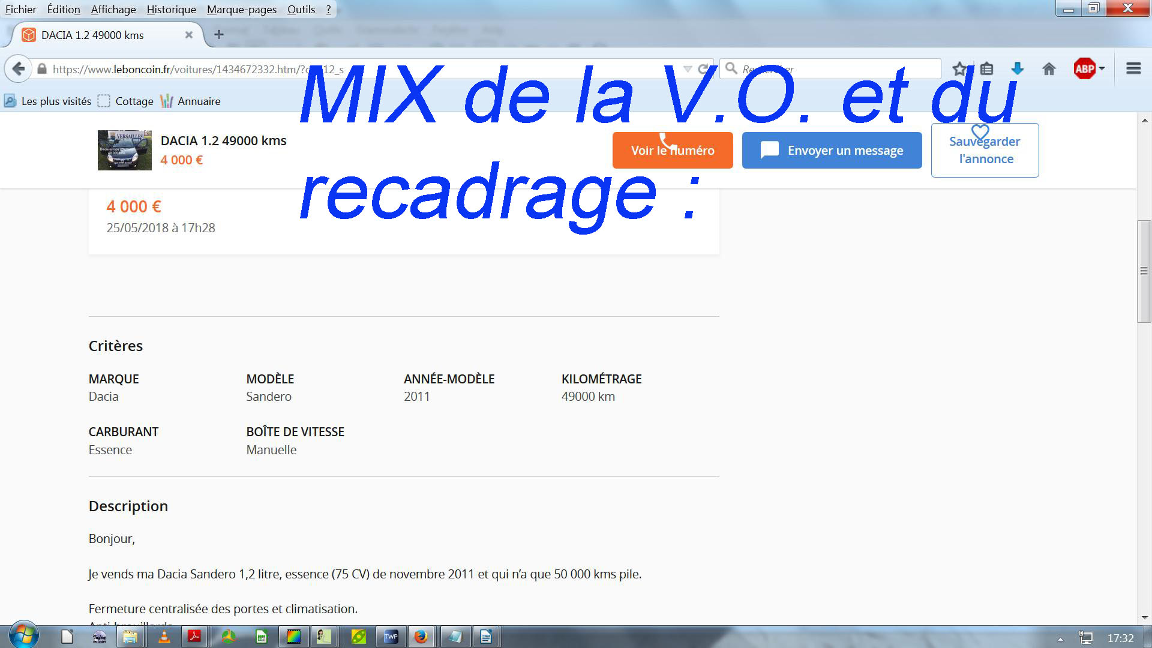The image size is (1152, 648).
Task: Click the scrollbar down arrow
Action: pos(1144,617)
